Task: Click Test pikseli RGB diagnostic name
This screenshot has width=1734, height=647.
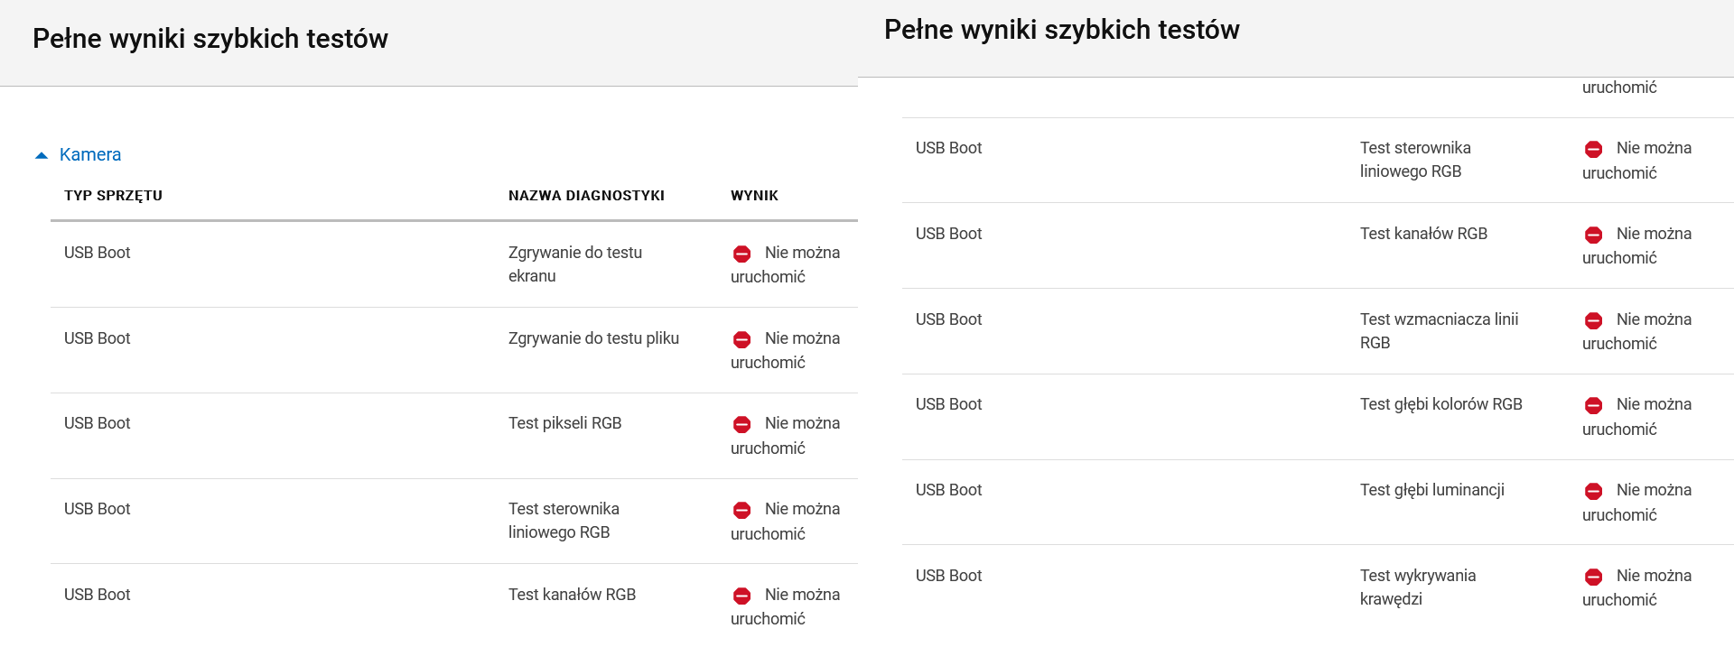Action: [x=565, y=423]
